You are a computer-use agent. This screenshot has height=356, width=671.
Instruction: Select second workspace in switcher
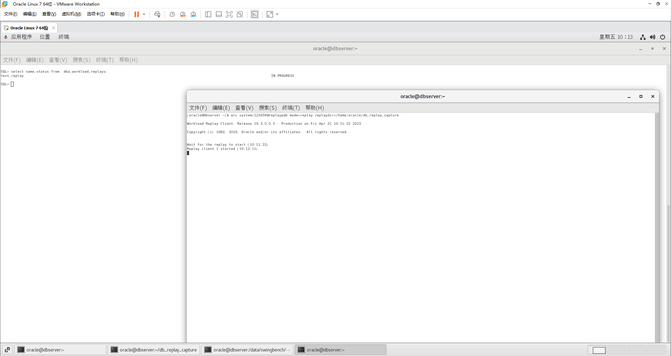click(x=617, y=350)
